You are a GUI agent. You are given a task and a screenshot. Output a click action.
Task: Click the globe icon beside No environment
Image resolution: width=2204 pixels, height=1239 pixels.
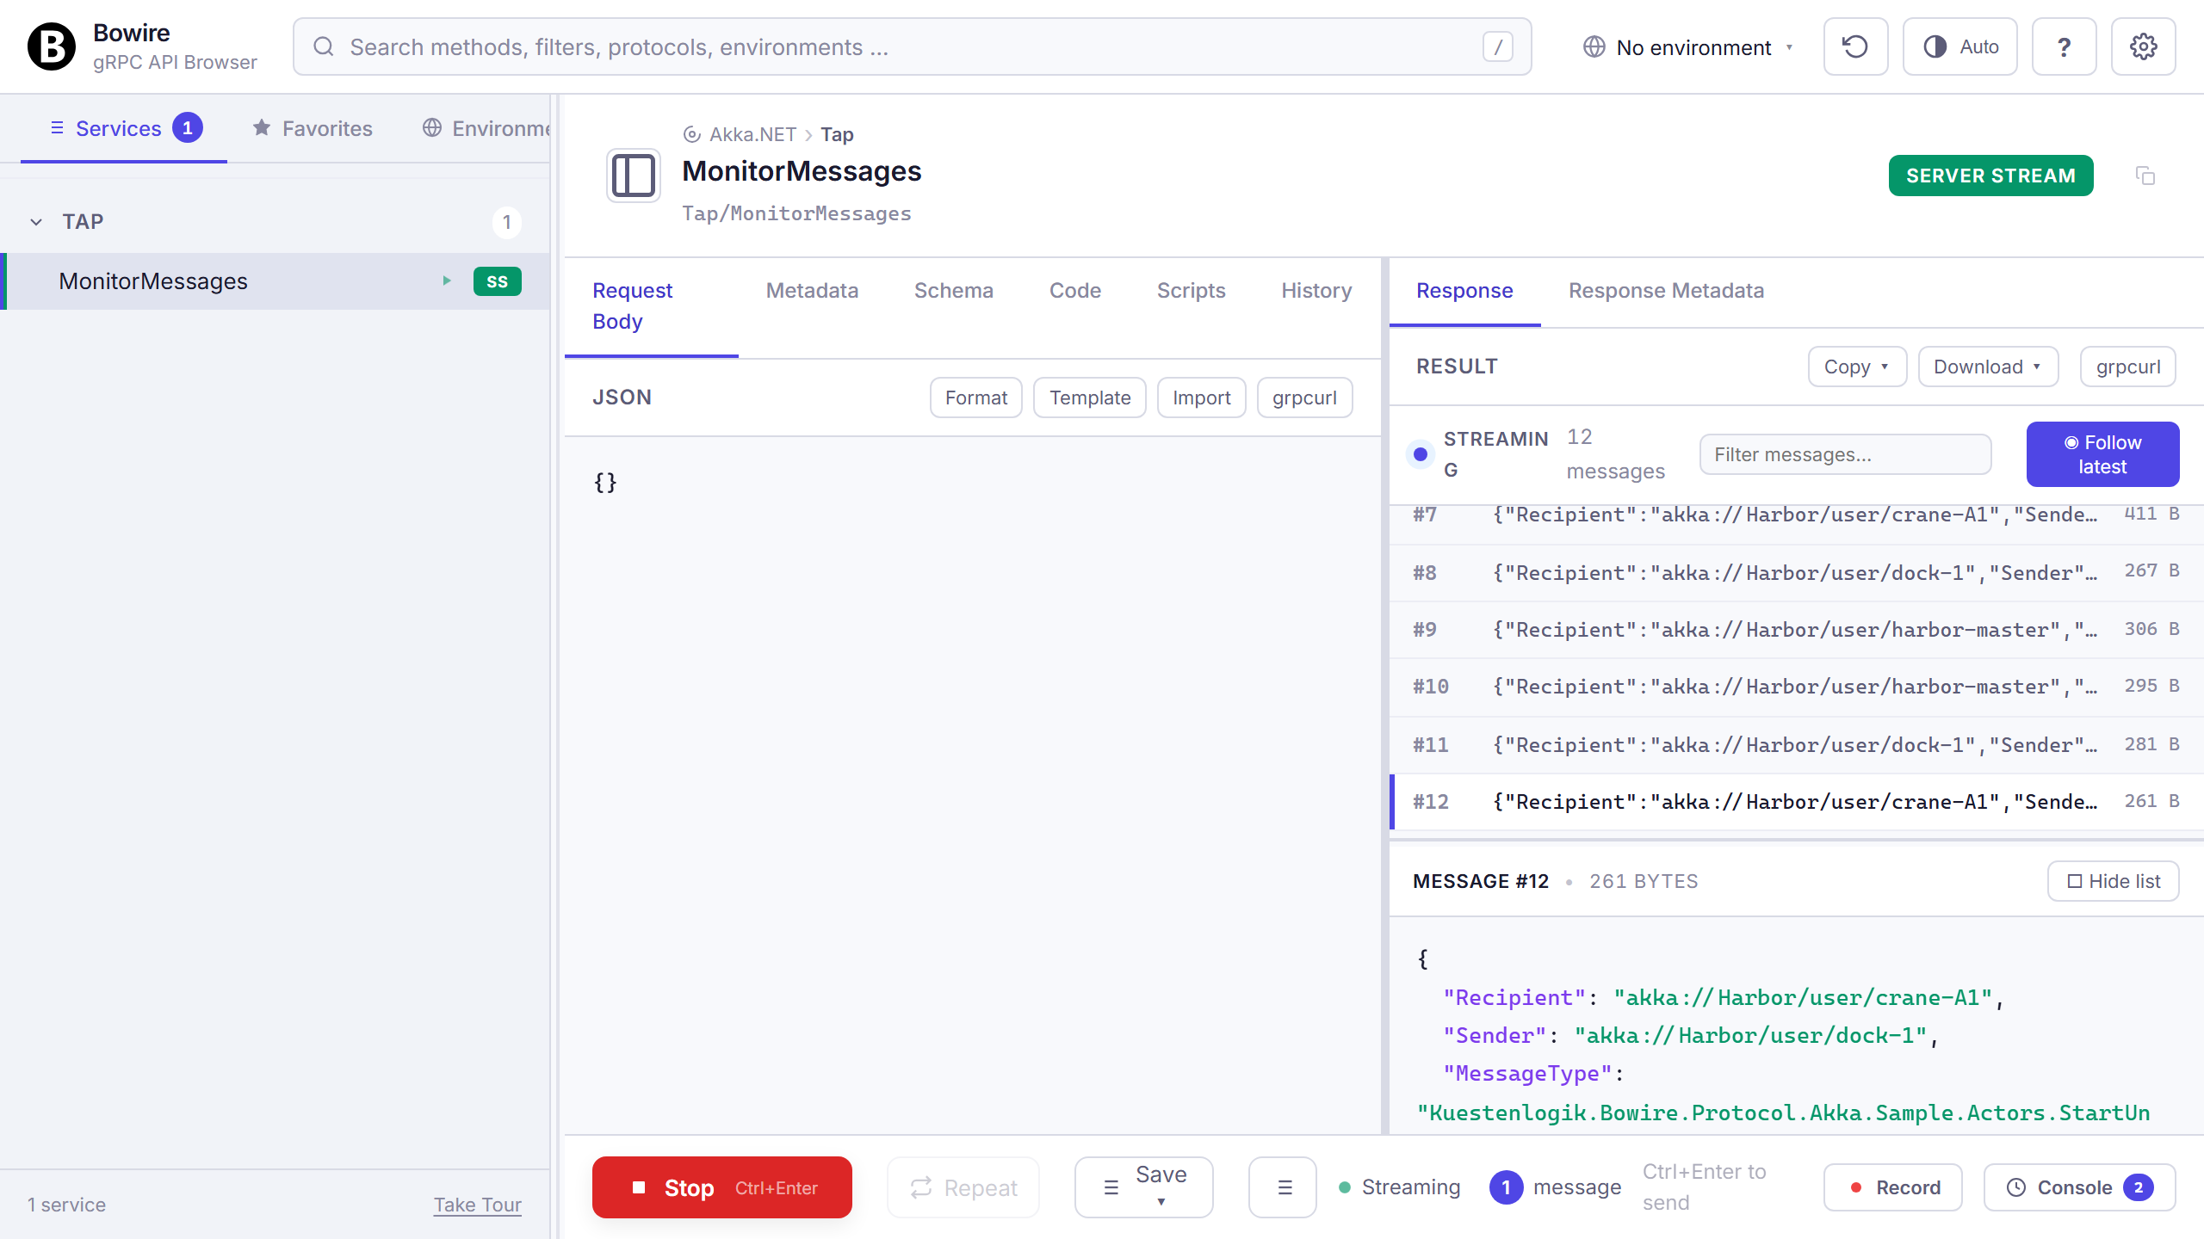tap(1594, 46)
